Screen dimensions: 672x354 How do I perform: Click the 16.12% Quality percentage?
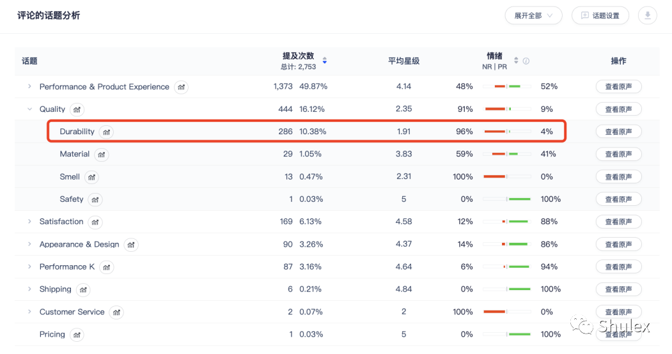pyautogui.click(x=312, y=109)
